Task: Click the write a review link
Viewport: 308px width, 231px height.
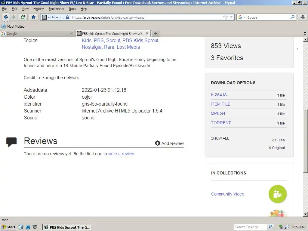Action: (x=121, y=154)
